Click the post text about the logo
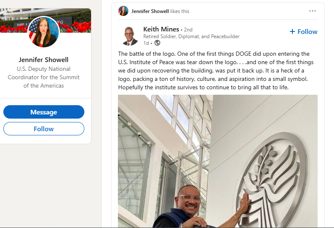Viewport: 334px width, 228px height. pos(216,70)
